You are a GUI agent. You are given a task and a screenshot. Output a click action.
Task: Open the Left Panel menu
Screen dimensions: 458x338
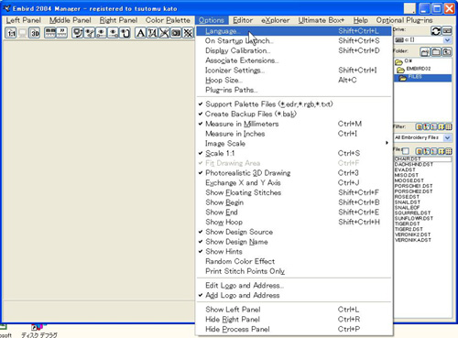(24, 20)
